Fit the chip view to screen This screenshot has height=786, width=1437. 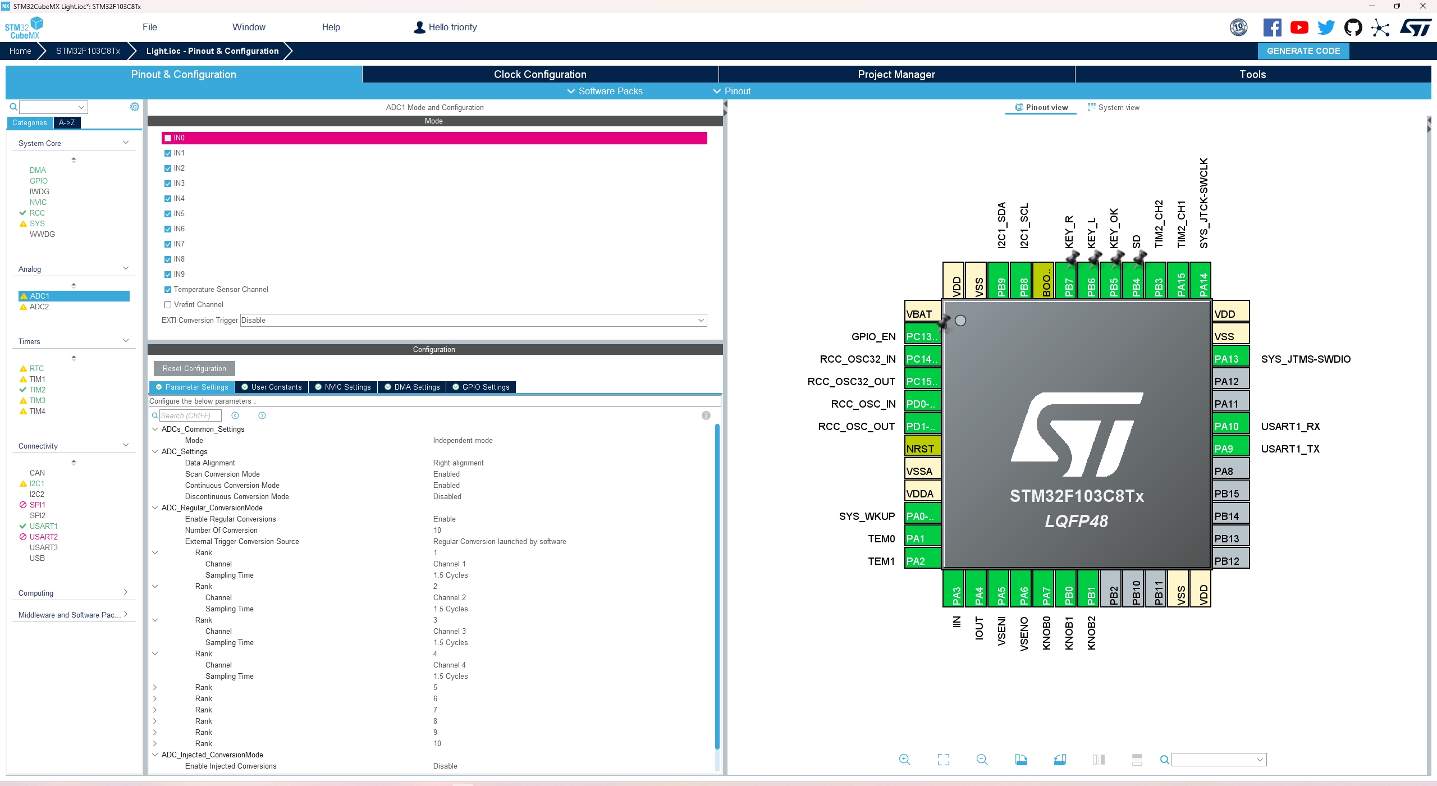point(944,760)
